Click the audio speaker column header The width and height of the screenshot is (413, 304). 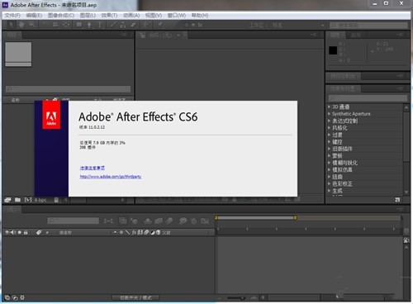[x=12, y=232]
